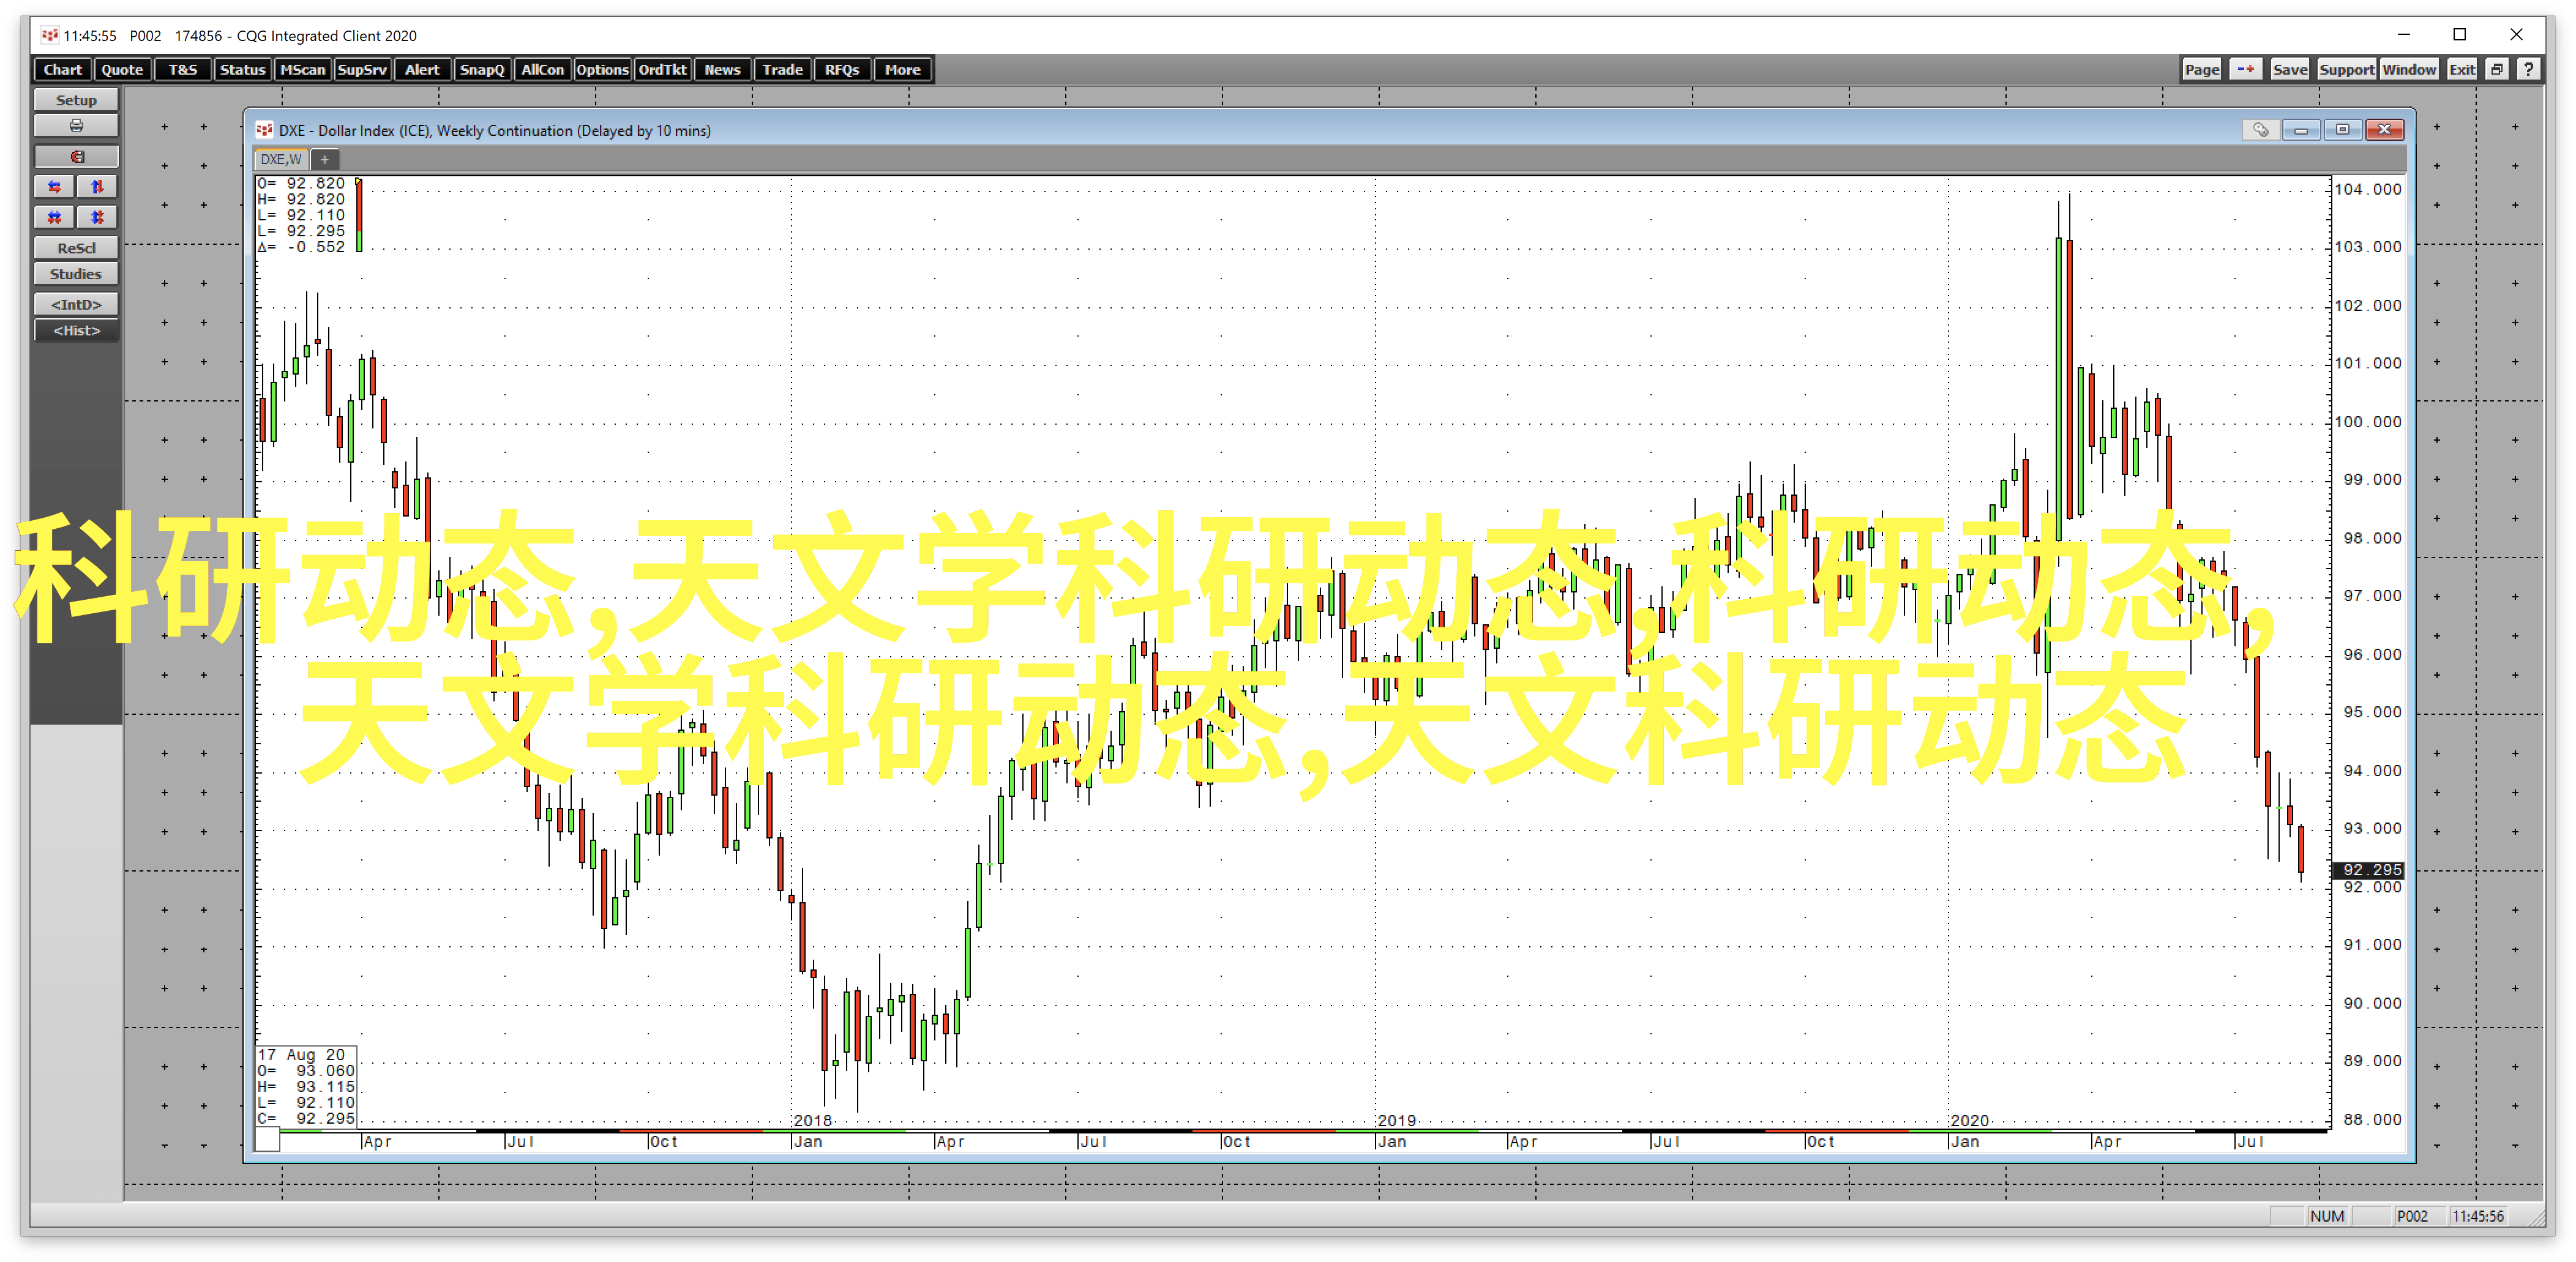Open MScan market scan
Viewport: 2576px width, 1262px height.
[302, 70]
